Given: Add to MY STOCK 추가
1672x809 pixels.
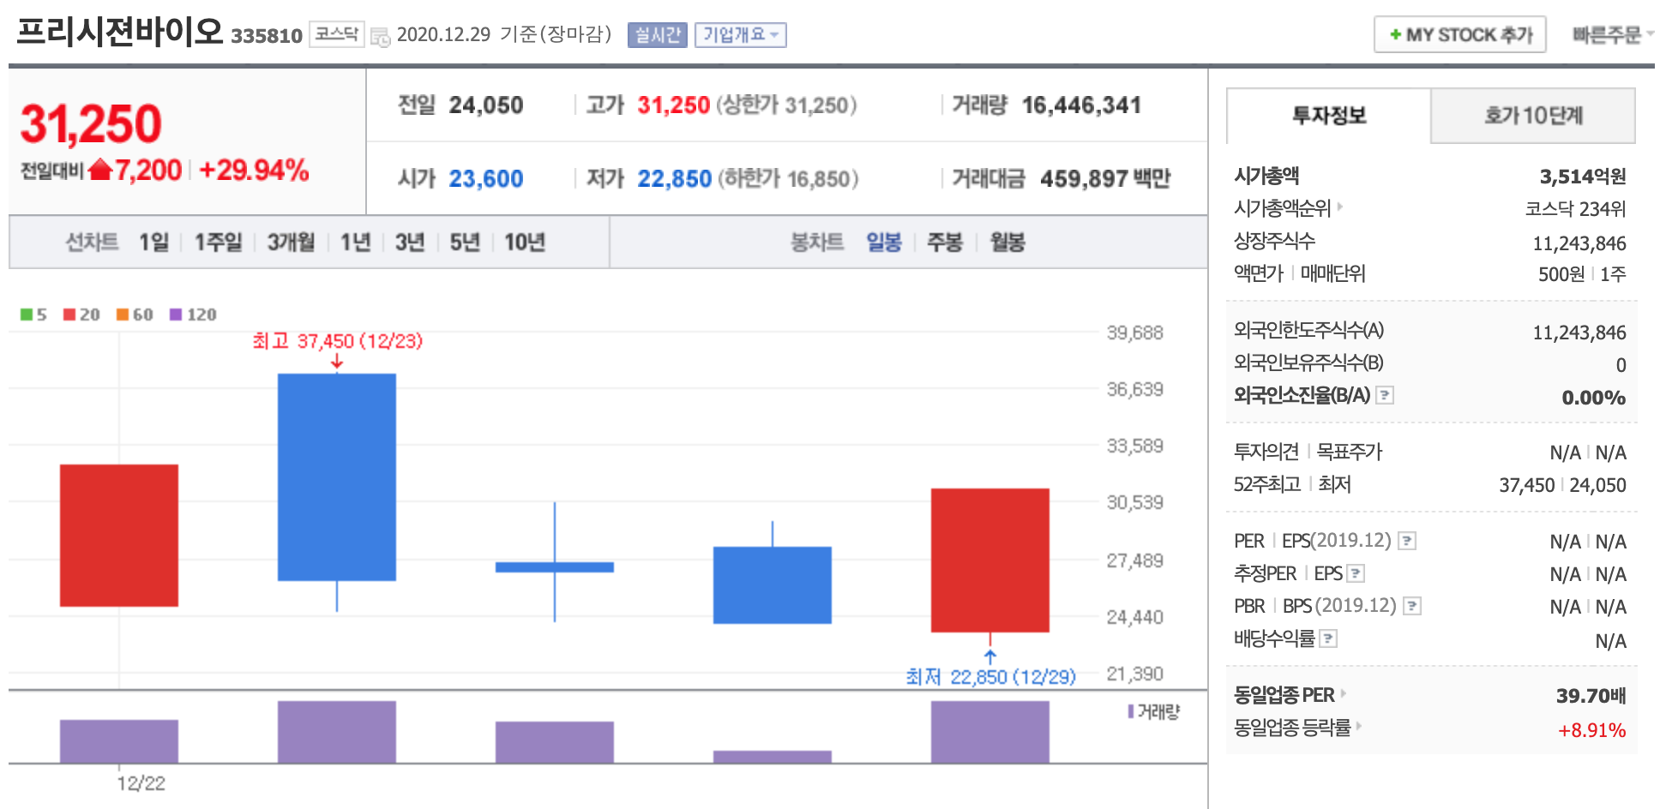Looking at the screenshot, I should (x=1460, y=35).
